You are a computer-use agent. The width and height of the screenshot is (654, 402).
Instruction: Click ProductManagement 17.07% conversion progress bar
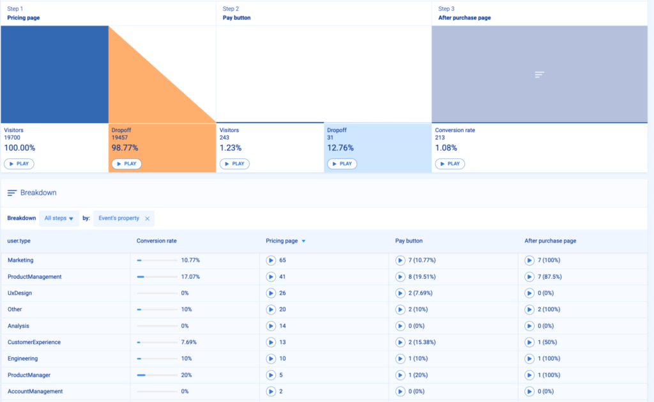(157, 277)
